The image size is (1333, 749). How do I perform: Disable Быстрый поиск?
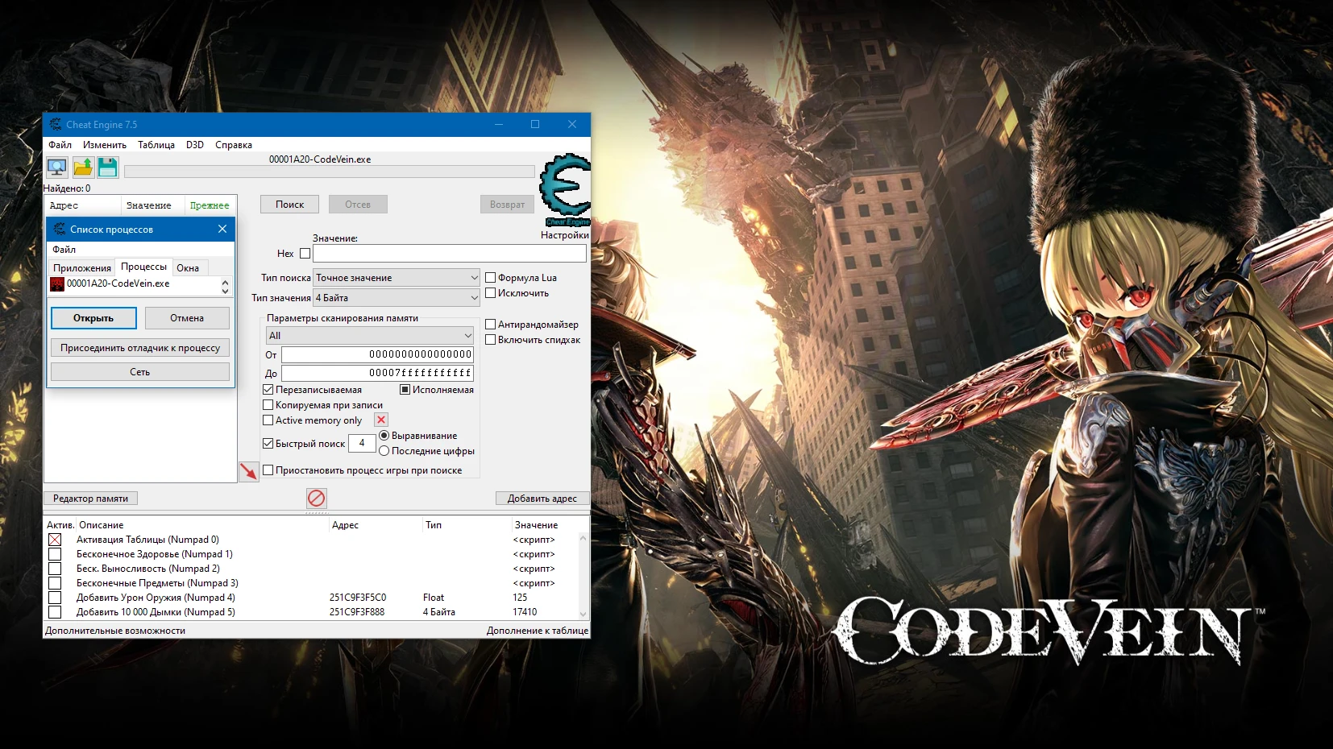pos(268,444)
